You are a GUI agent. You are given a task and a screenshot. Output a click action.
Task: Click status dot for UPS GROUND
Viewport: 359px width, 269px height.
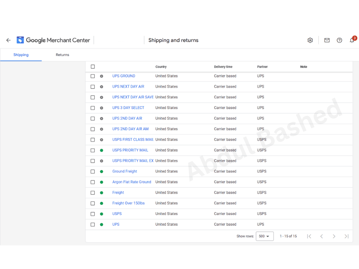[x=102, y=76]
